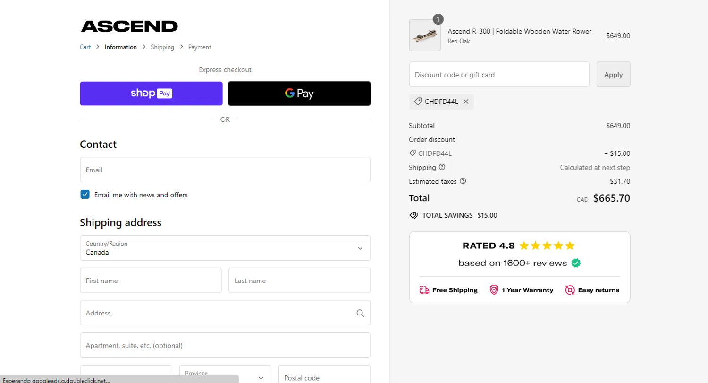Viewport: 708px width, 383px height.
Task: Click the green verified reviews badge
Action: click(576, 263)
